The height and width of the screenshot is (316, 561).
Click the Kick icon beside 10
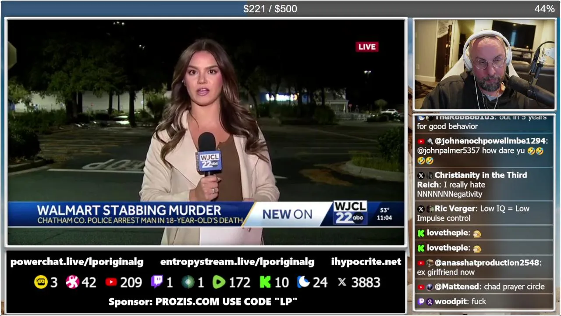(x=265, y=282)
